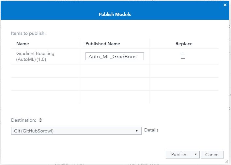Screen dimensions: 231x165
Task: Open the Git (GitHubSorowl) destination dropdown
Action: pos(76,131)
